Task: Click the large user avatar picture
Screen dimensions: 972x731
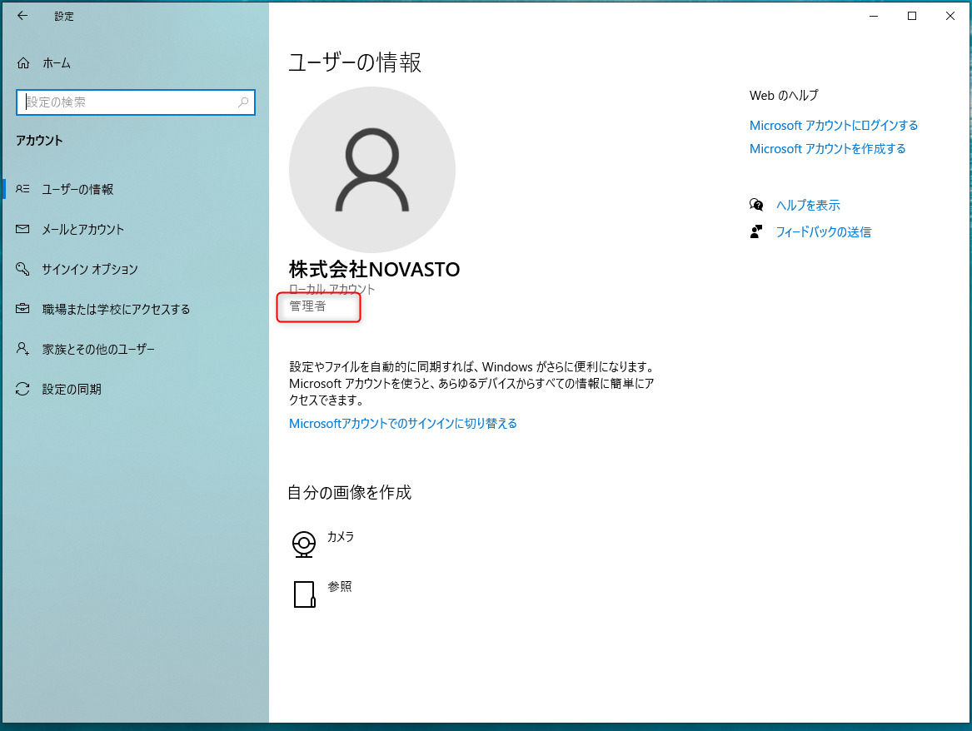Action: coord(372,170)
